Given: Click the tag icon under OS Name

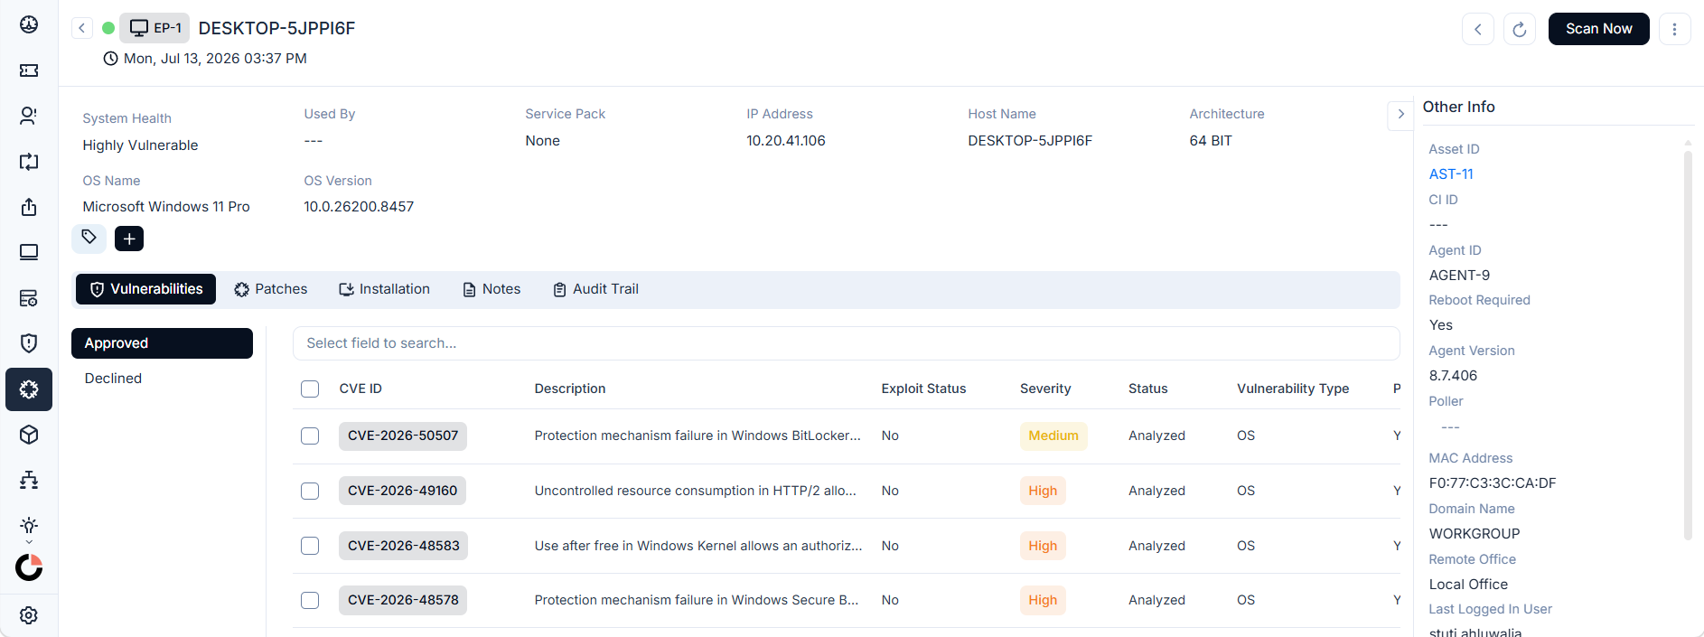Looking at the screenshot, I should point(89,239).
